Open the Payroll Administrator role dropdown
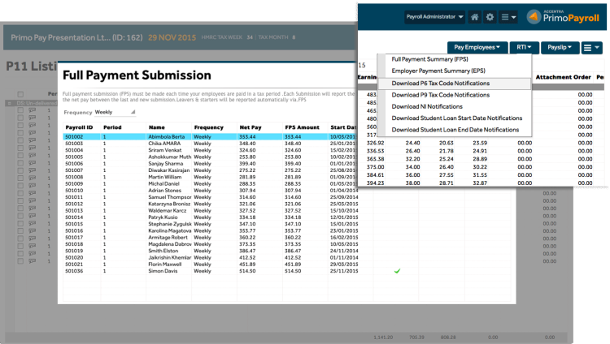The image size is (610, 344). click(434, 17)
